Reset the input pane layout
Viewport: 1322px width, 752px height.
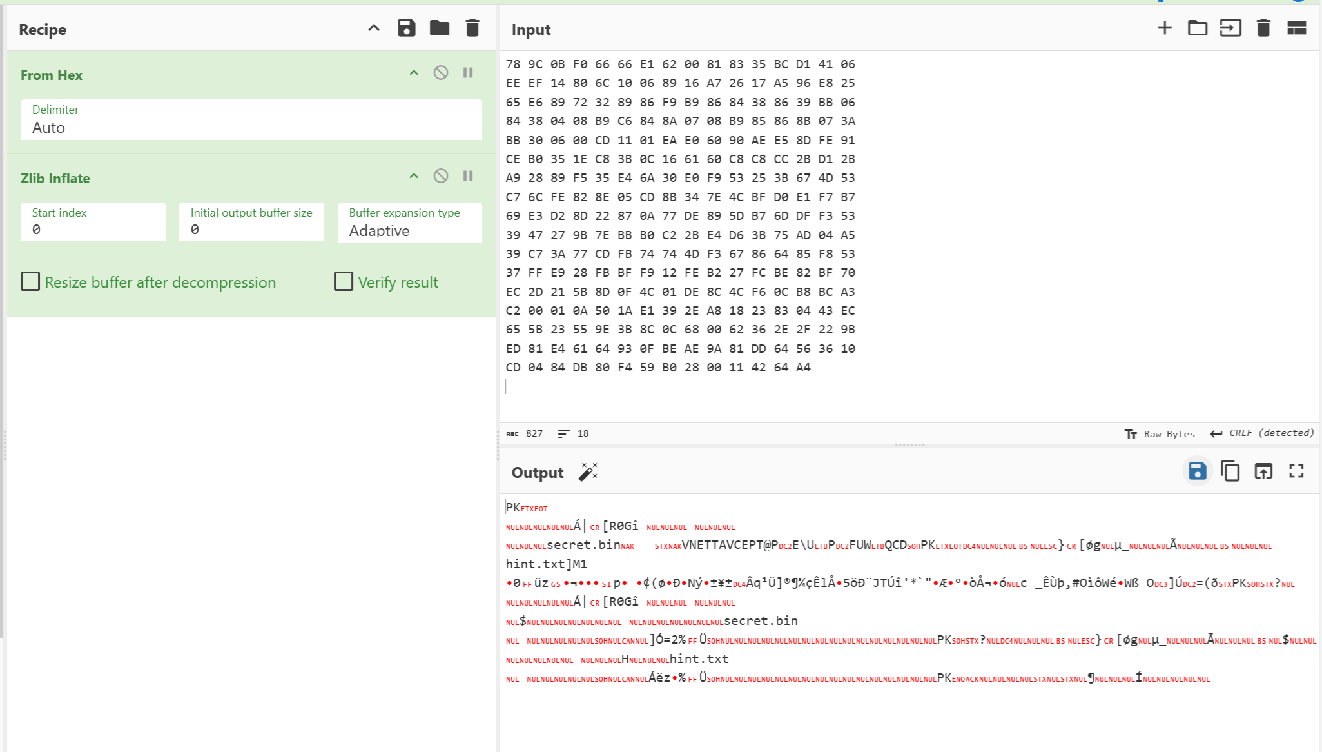(x=1296, y=28)
